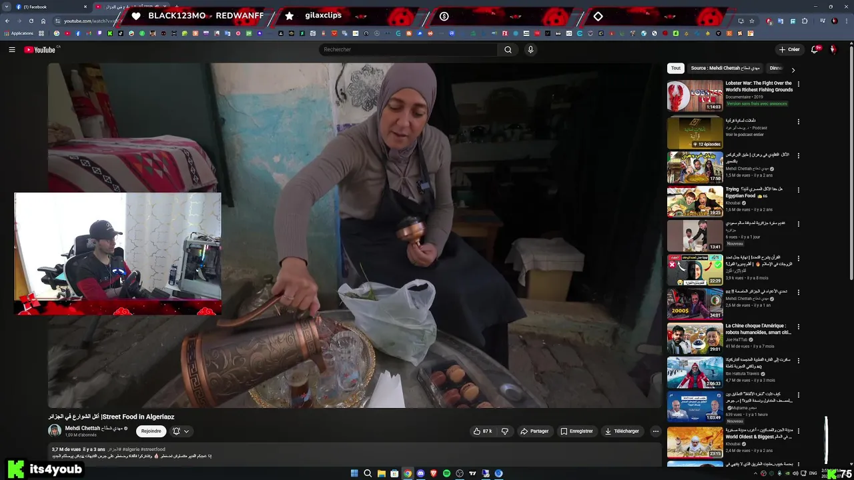Open options for La Chine choque l'Amérique video
Screen dimensions: 854x480
point(798,327)
